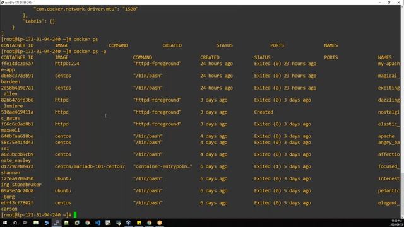The height and width of the screenshot is (227, 404).
Task: Click image name httpd:2.4
Action: click(67, 64)
